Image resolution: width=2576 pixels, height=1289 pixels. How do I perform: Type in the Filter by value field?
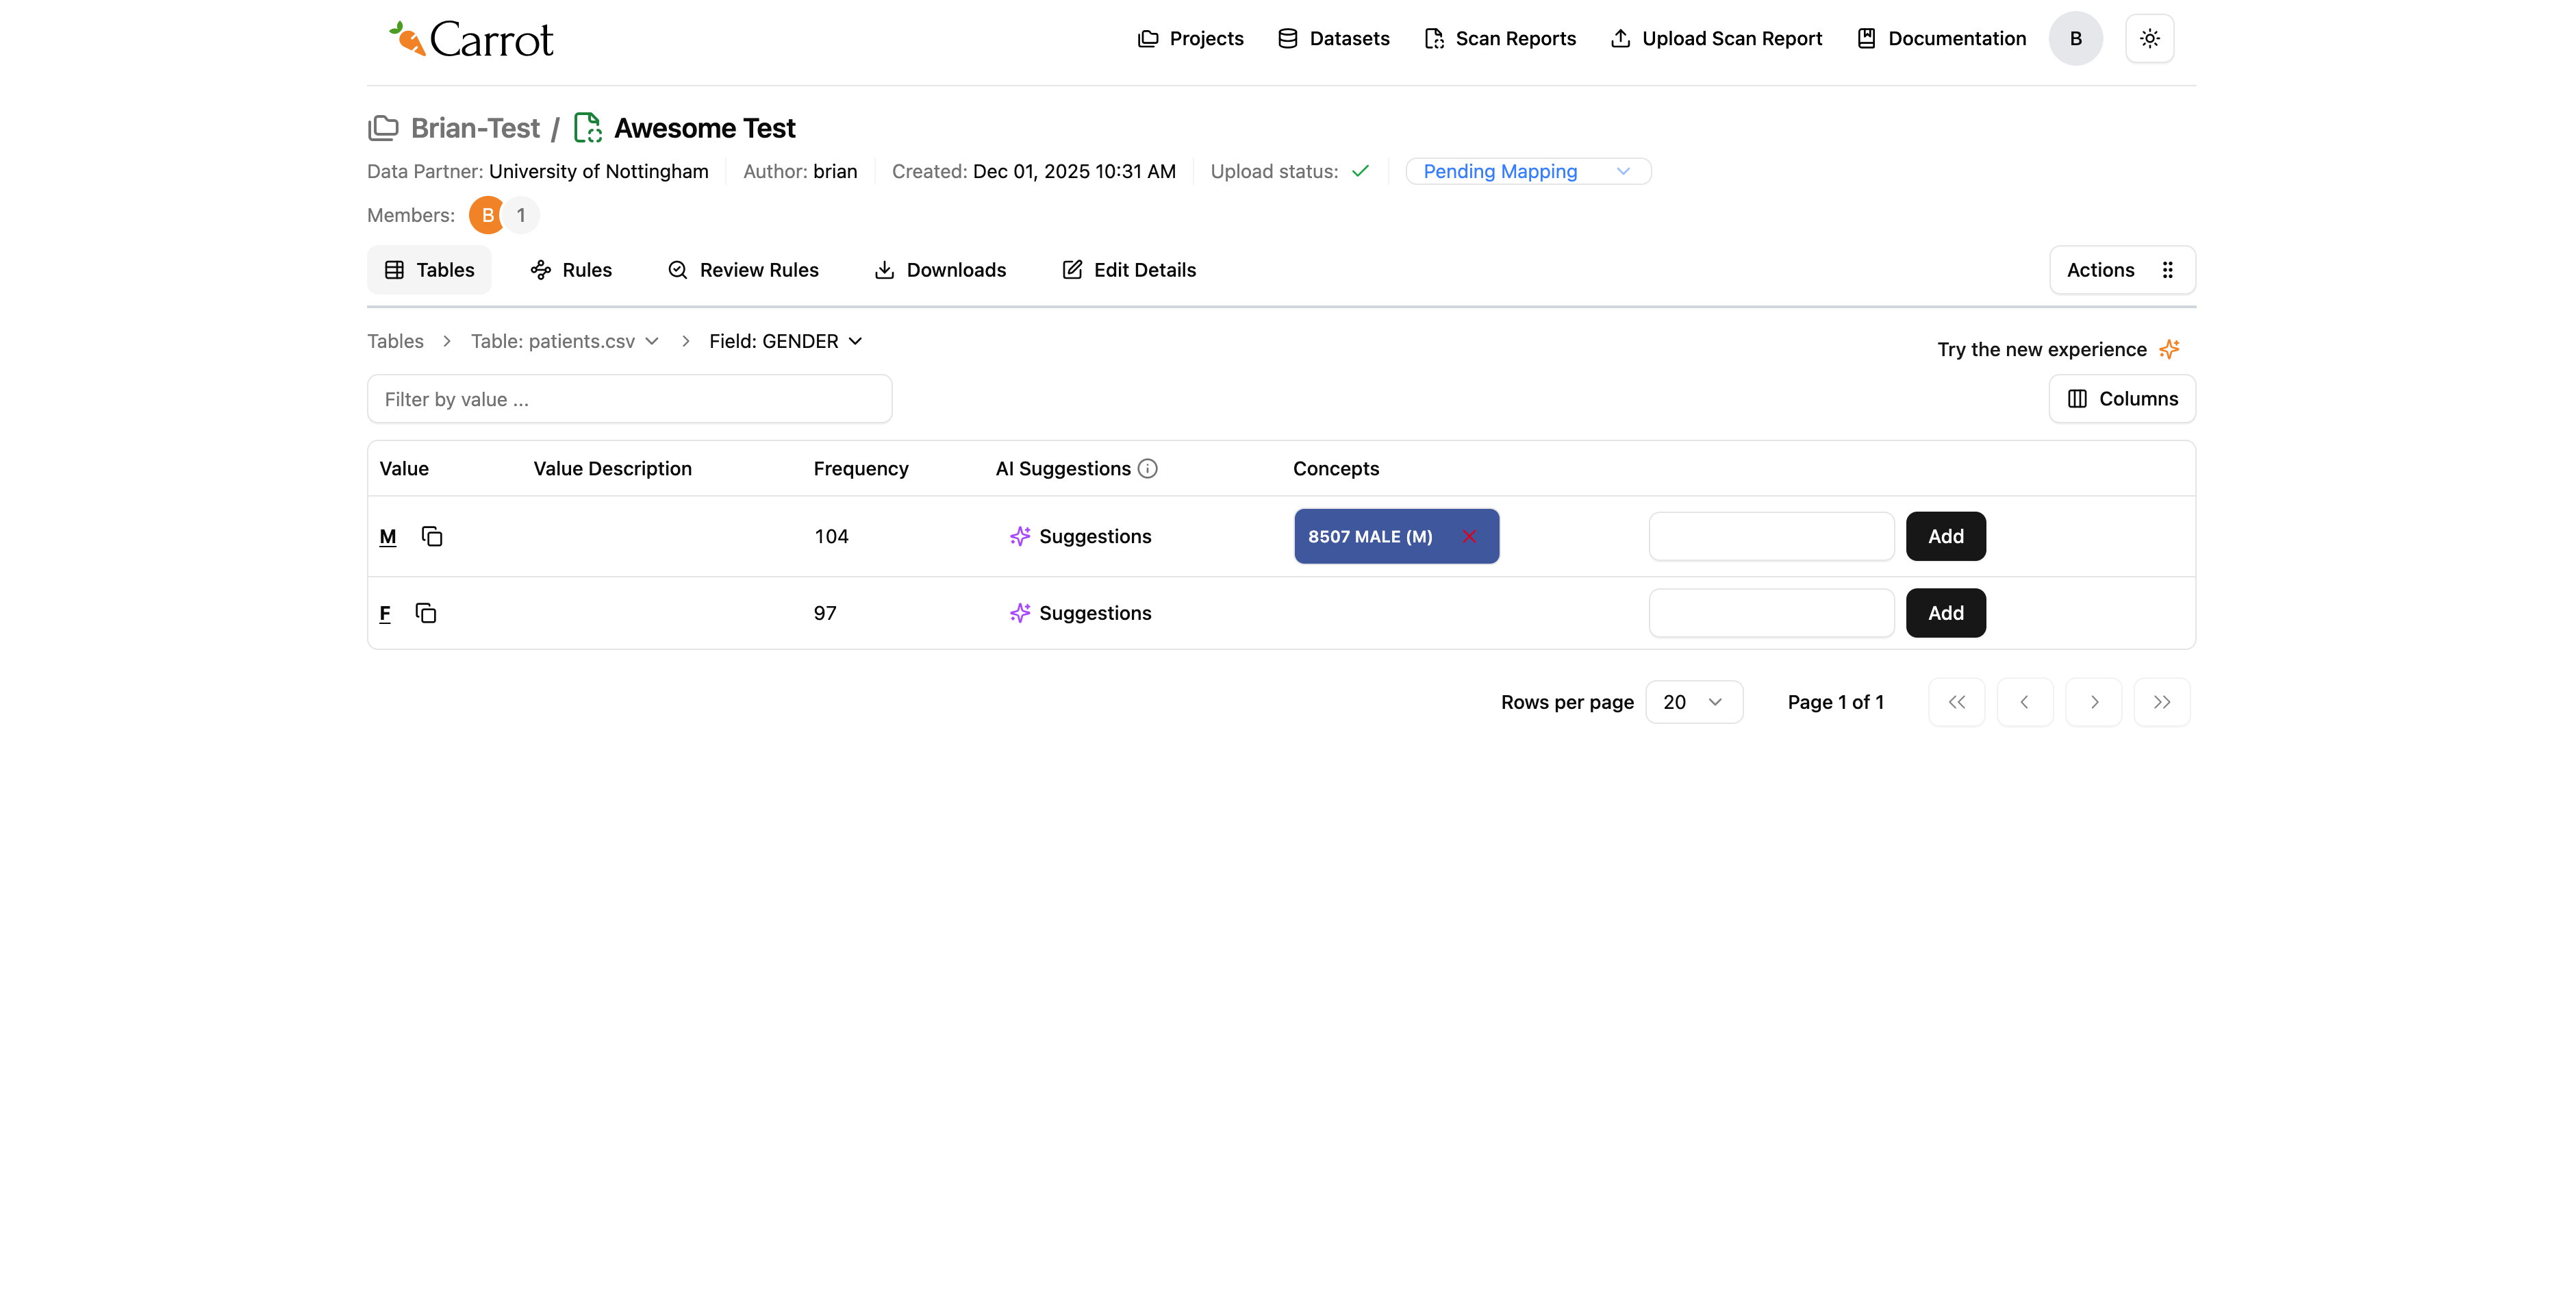629,398
